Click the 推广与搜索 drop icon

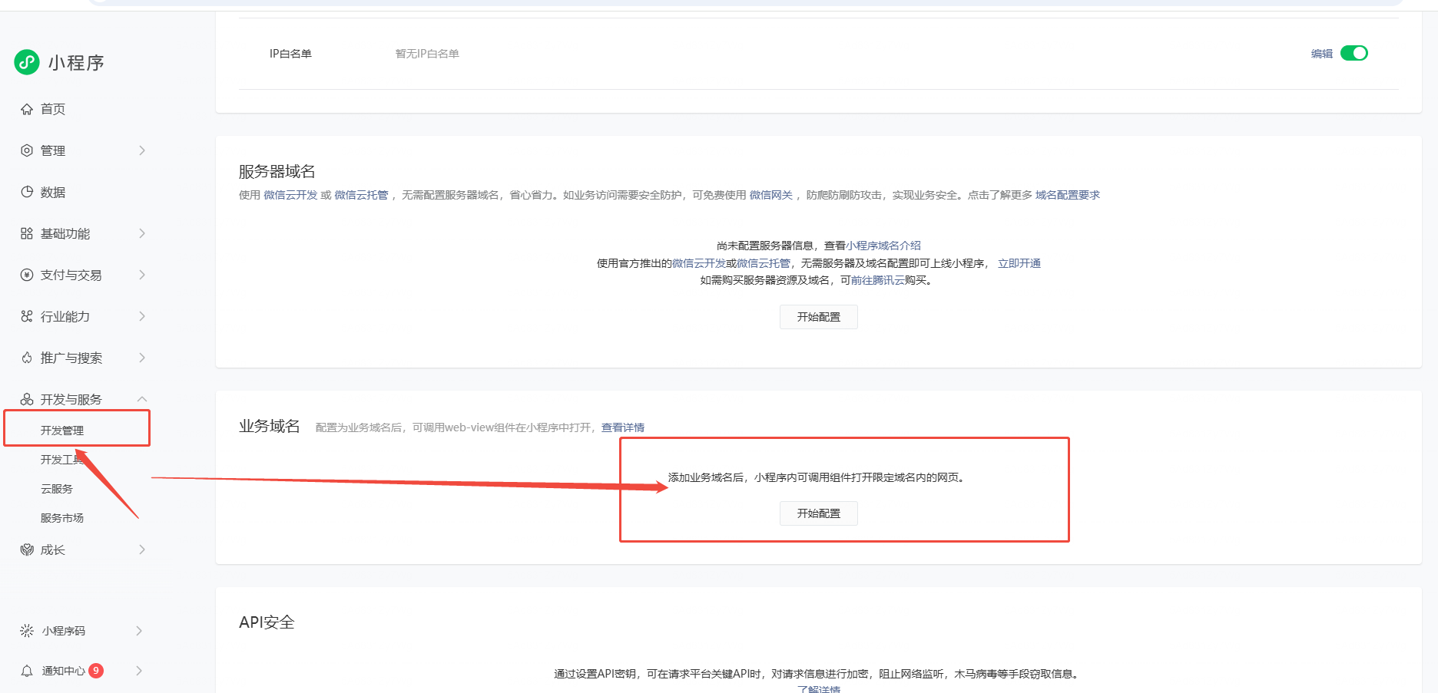point(26,357)
